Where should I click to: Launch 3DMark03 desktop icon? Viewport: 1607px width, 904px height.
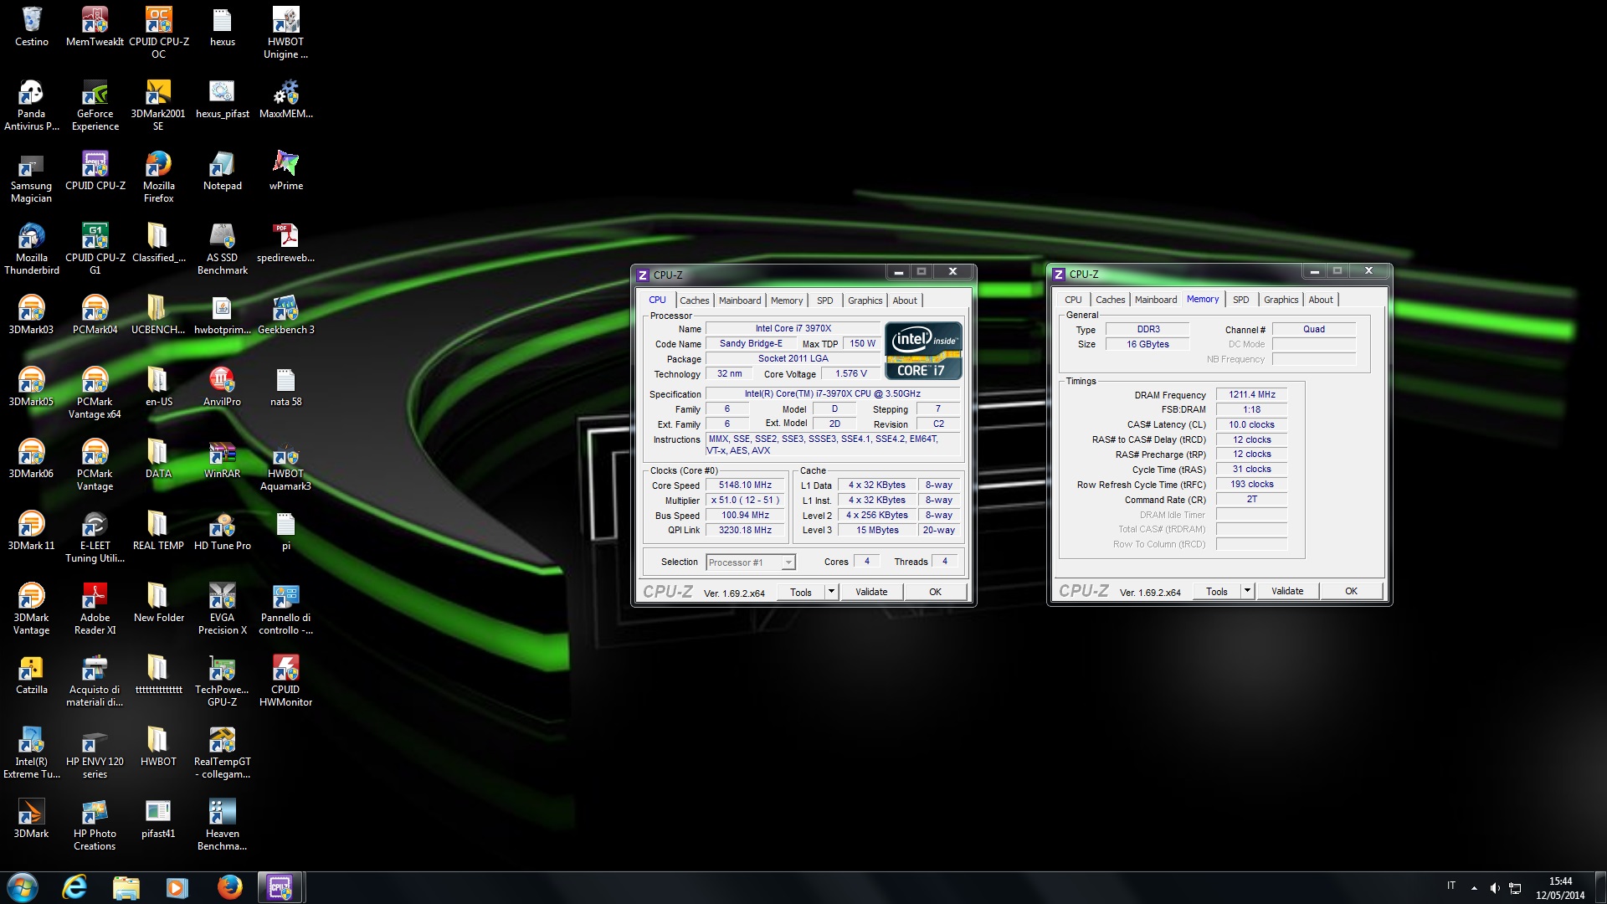[x=31, y=315]
